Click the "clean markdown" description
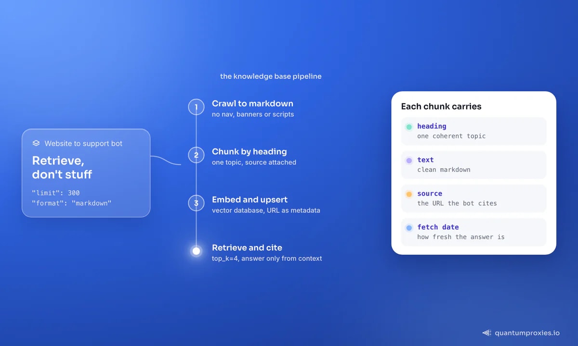 pos(444,170)
